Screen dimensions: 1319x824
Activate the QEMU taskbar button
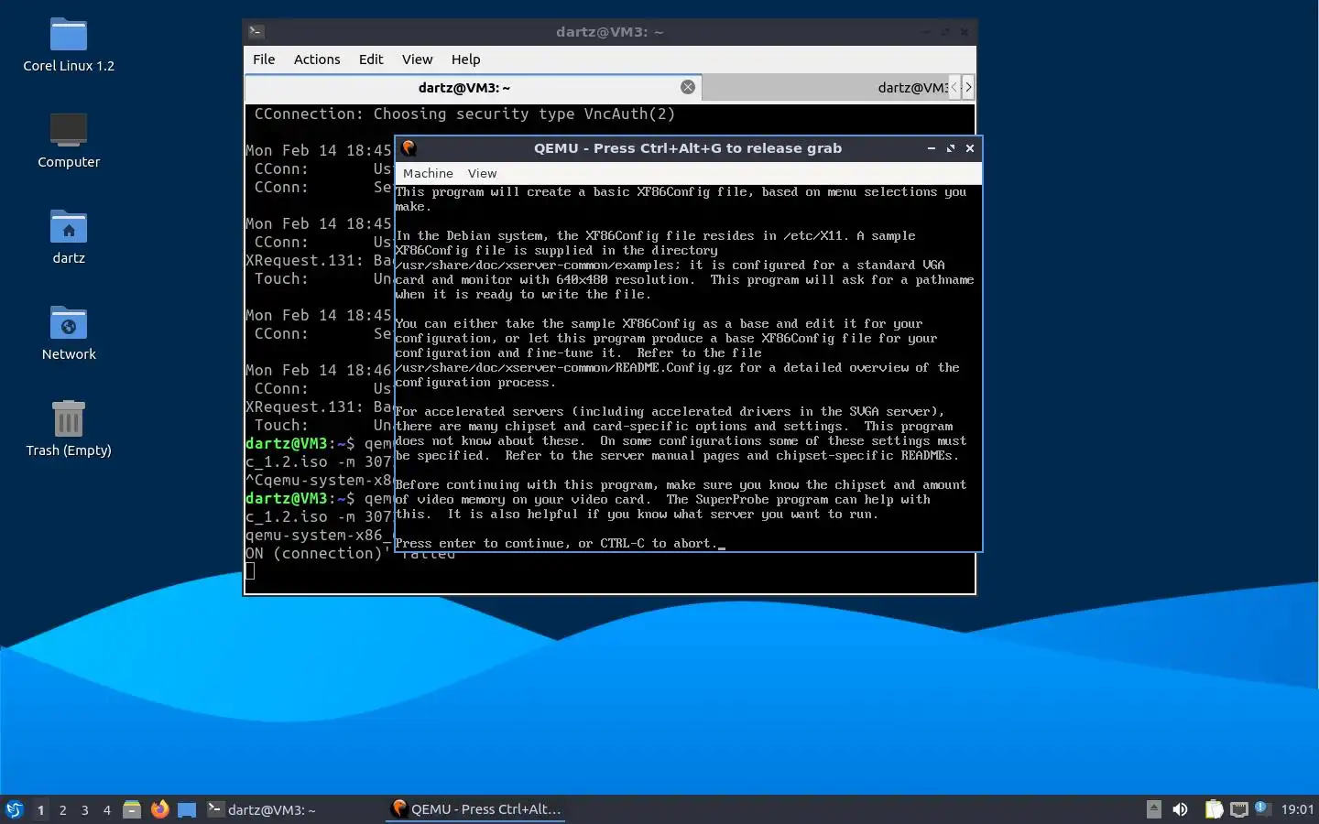coord(475,809)
